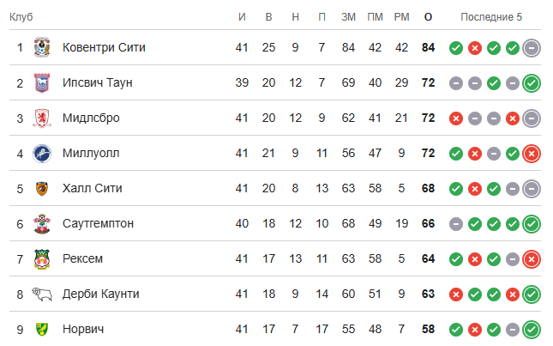Click the Norwich canary crest
Viewport: 553px width, 346px height.
[42, 329]
